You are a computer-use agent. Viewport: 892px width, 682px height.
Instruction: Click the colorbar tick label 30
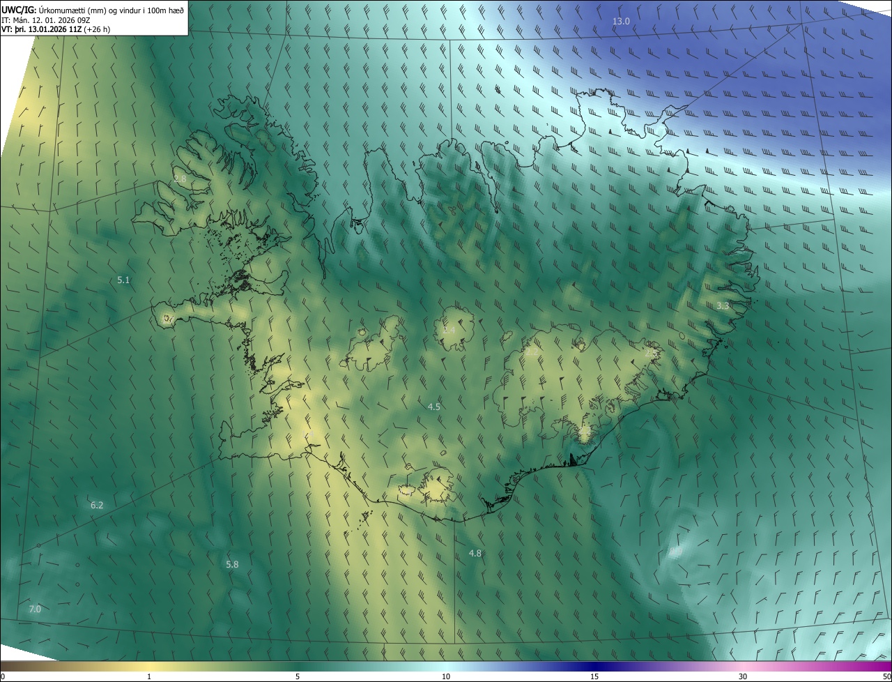(x=743, y=676)
